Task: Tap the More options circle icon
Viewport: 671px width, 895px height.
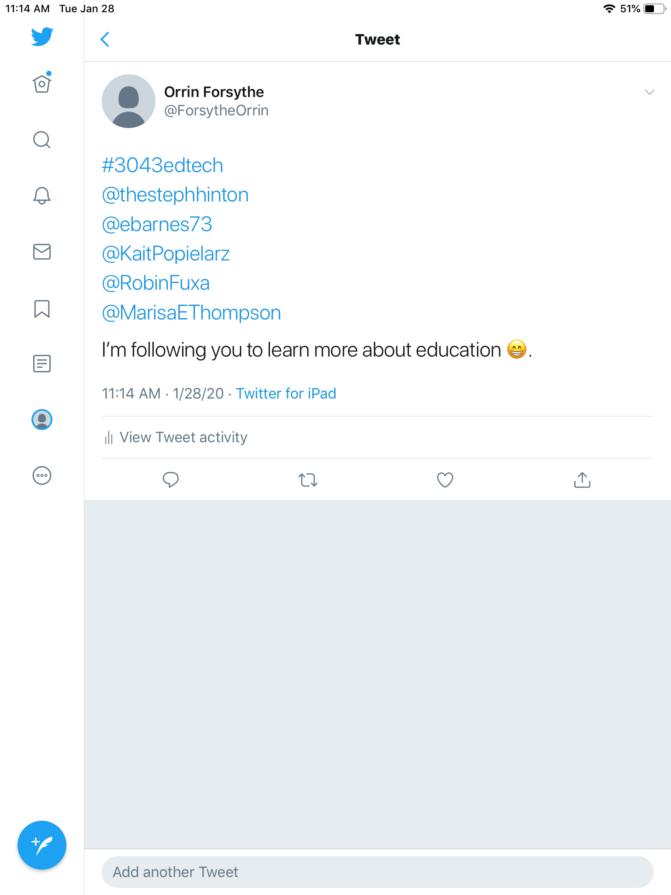Action: click(42, 475)
